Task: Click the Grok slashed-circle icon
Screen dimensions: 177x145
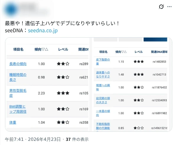Action: click(x=161, y=7)
